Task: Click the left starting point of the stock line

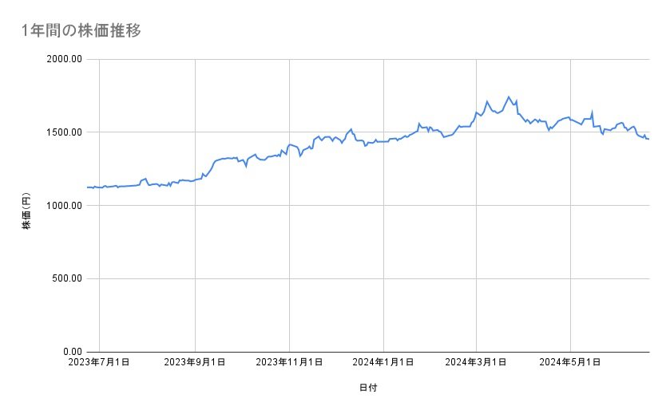Action: coord(88,187)
